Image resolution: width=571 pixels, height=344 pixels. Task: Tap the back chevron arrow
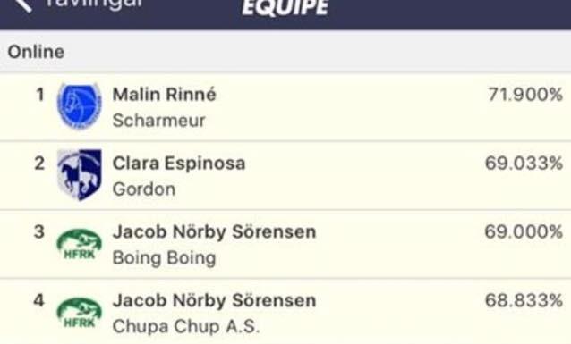23,5
